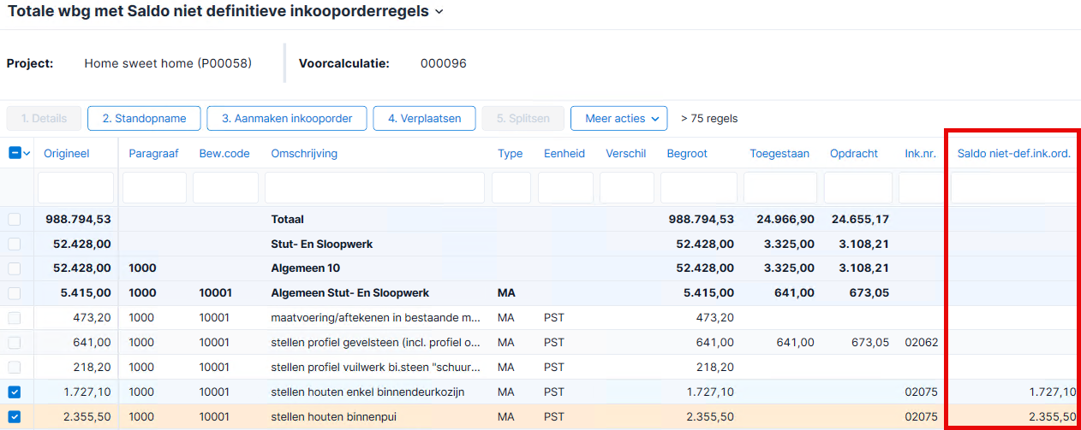Uncheck the stellen houten enkel binnendeurkozijn row
1081x430 pixels.
coord(15,392)
